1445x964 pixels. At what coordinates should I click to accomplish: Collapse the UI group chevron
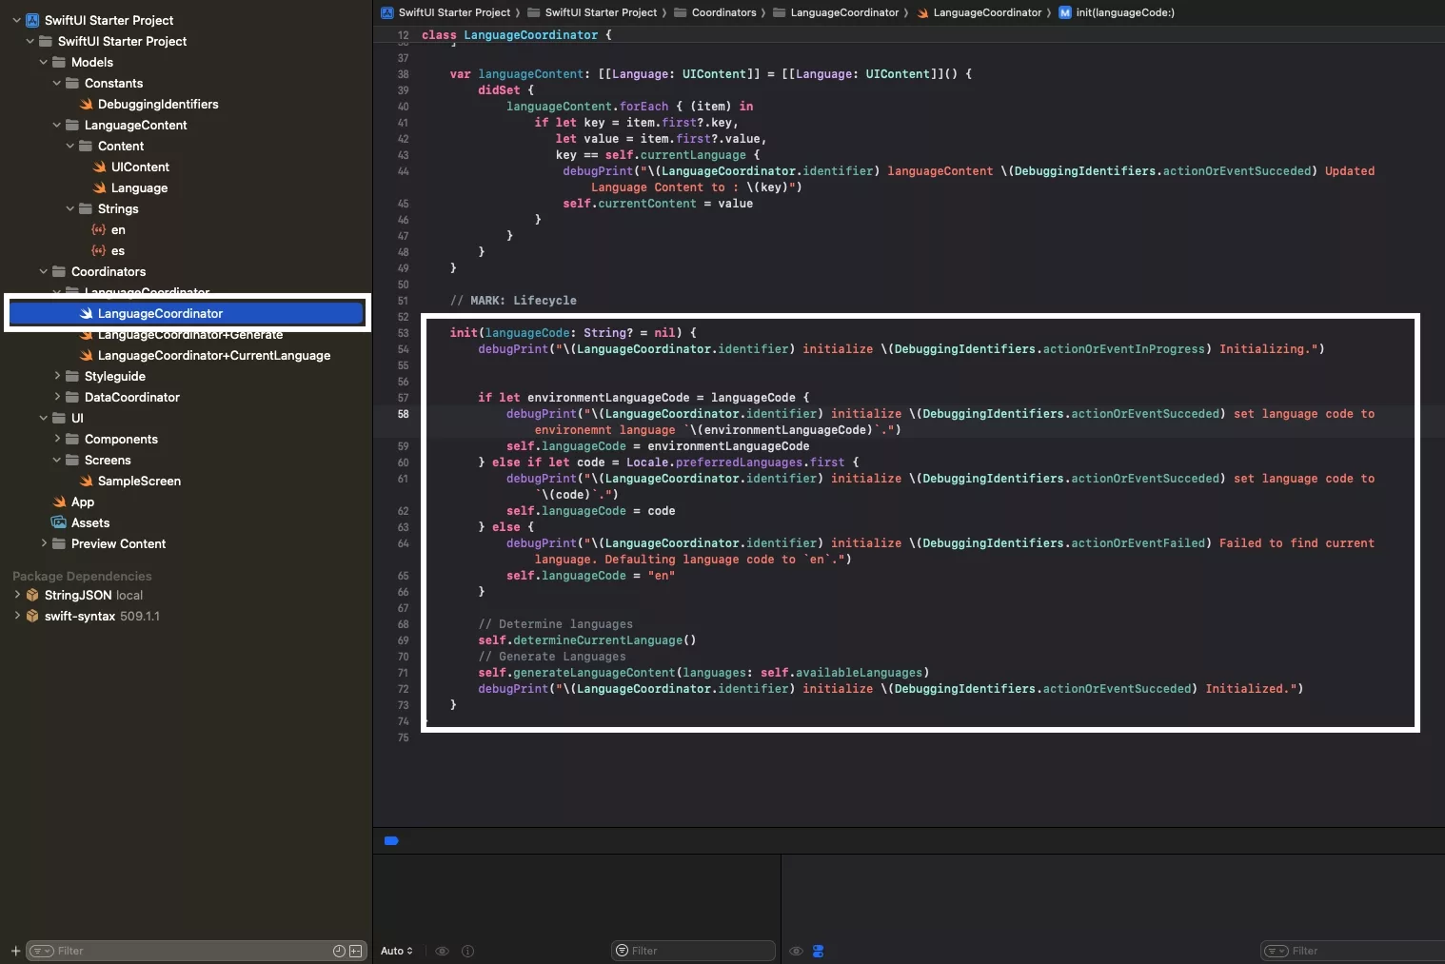(44, 418)
